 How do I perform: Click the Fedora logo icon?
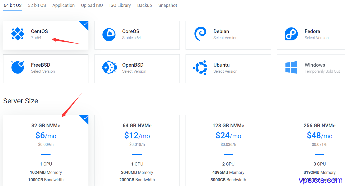(291, 34)
